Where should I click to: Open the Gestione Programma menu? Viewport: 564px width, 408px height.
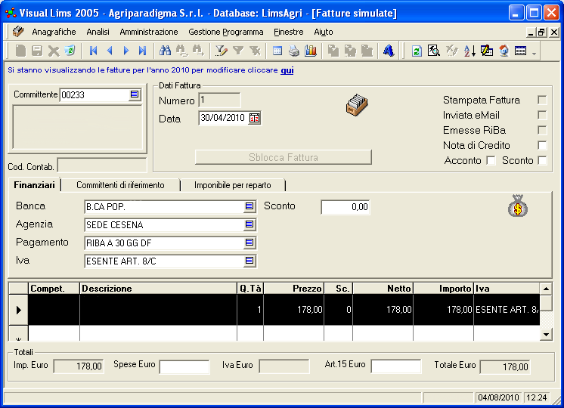pyautogui.click(x=226, y=32)
